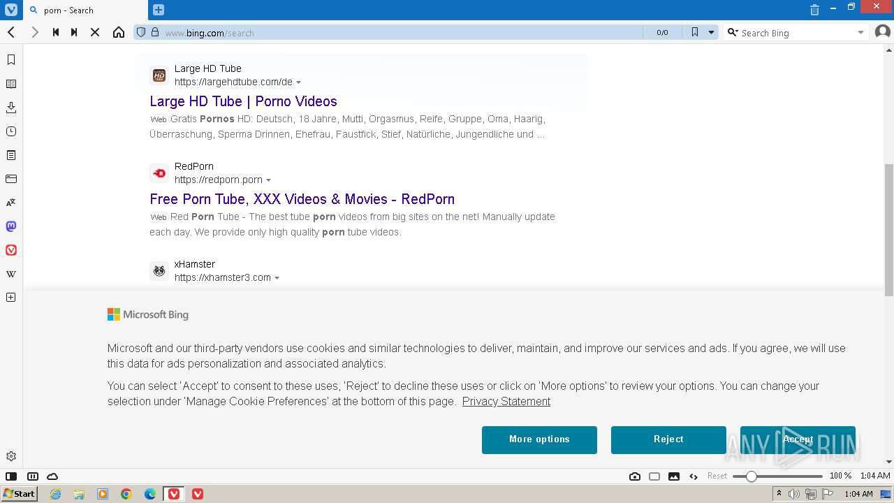
Task: Toggle images and animation loading
Action: click(x=674, y=476)
